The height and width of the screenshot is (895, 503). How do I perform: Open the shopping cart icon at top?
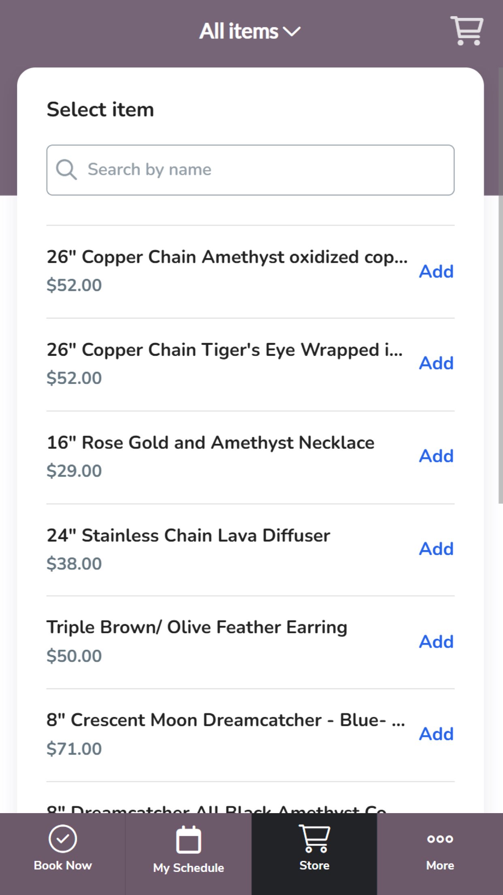point(467,31)
